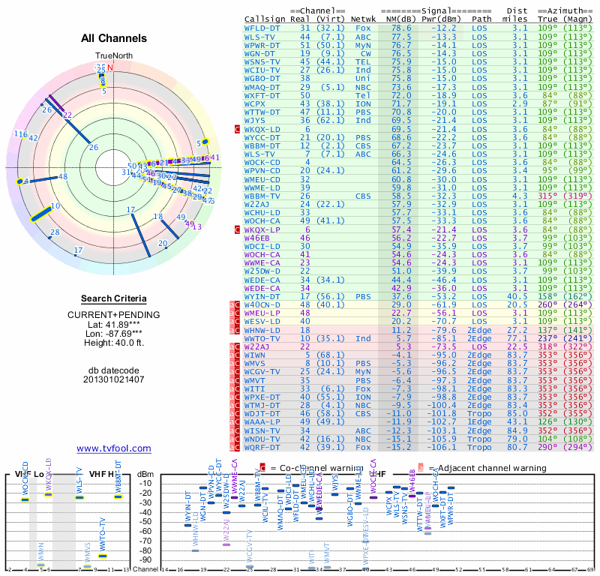Open the www.tvfool.com link
The height and width of the screenshot is (576, 600).
(x=114, y=448)
